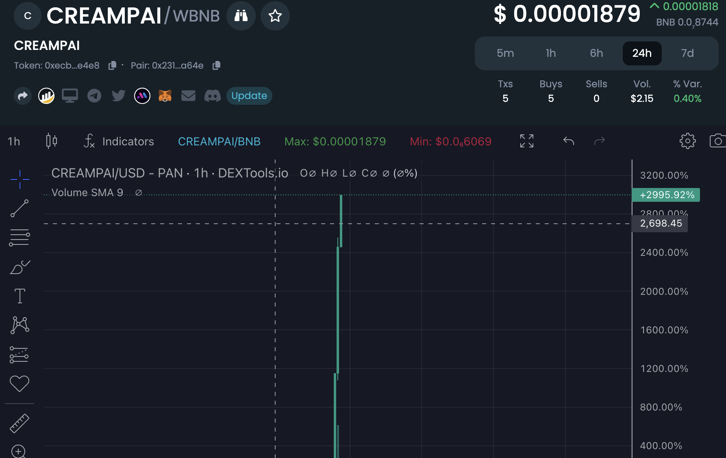Click the Update button

point(249,96)
